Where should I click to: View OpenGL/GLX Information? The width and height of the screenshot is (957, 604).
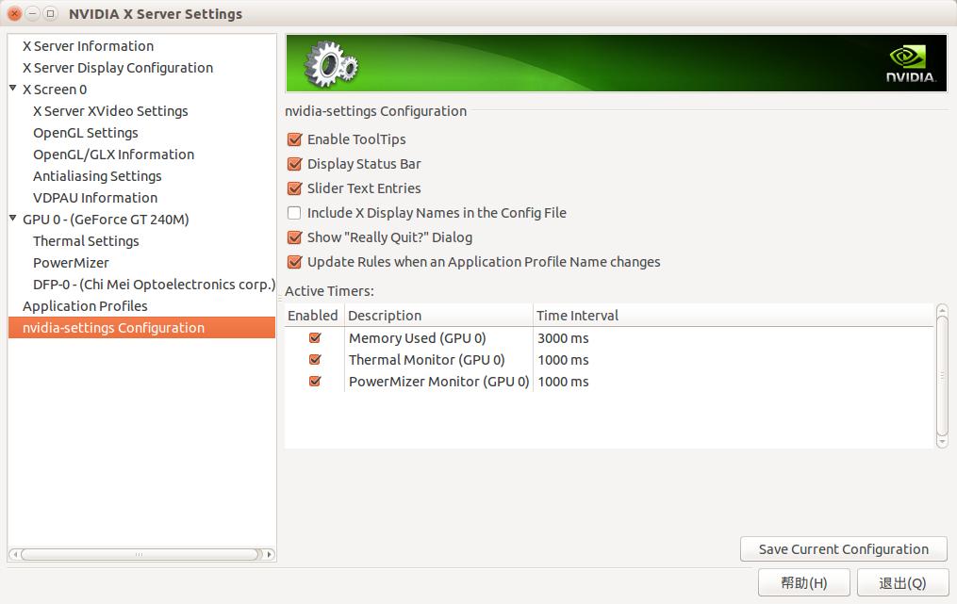[x=113, y=155]
